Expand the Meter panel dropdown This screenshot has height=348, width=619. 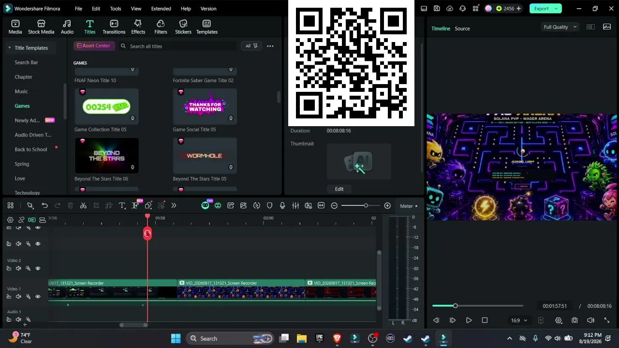409,206
